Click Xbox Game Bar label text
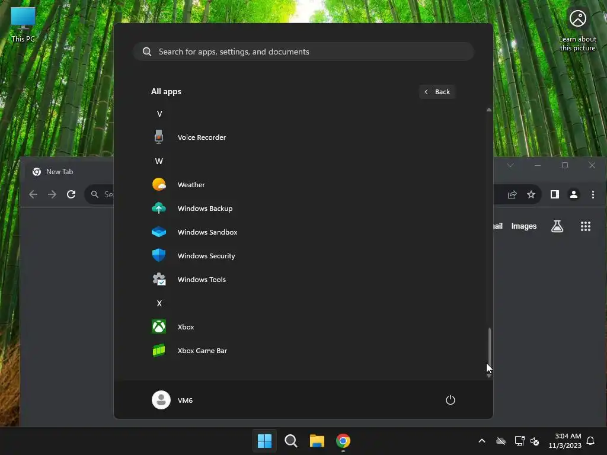The image size is (607, 455). 203,351
